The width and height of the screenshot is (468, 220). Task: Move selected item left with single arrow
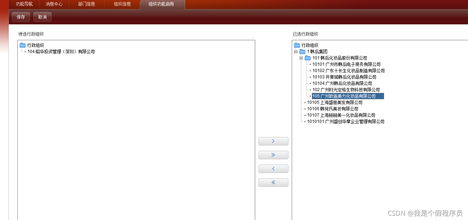pyautogui.click(x=273, y=169)
